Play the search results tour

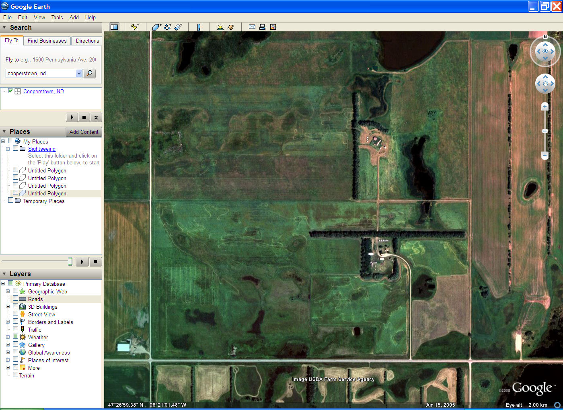72,117
